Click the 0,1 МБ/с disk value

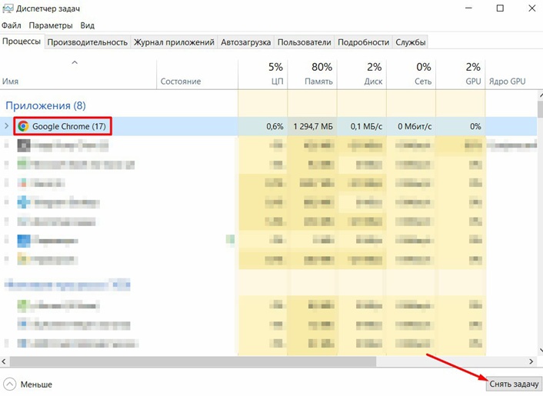pyautogui.click(x=366, y=126)
